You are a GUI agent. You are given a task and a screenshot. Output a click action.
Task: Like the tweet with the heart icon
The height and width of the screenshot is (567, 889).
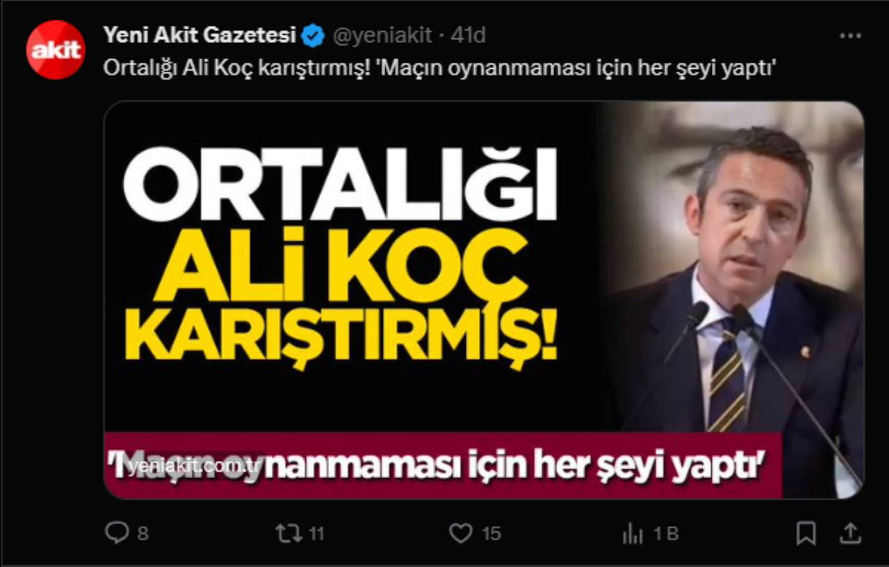click(460, 533)
